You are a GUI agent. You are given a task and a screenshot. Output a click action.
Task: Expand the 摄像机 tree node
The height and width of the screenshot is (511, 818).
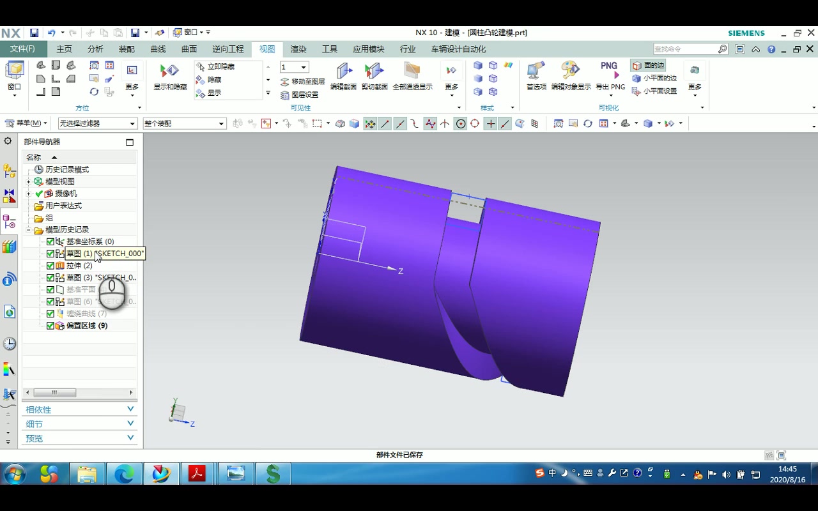(28, 194)
